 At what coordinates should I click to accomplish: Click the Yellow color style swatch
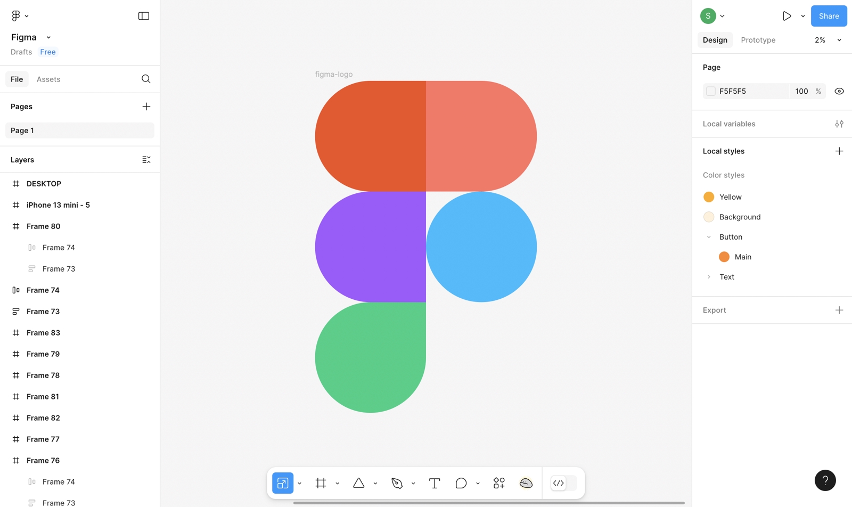click(x=709, y=197)
